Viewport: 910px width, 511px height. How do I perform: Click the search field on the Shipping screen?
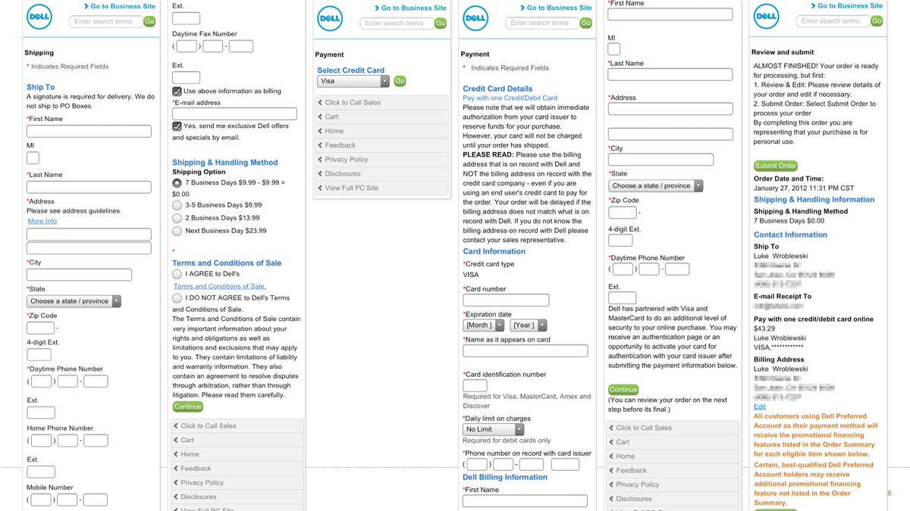tap(105, 21)
